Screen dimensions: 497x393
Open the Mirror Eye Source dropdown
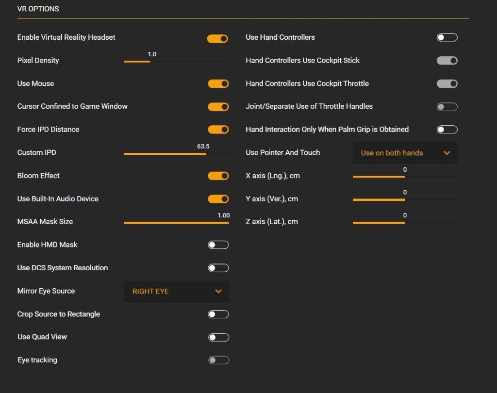click(x=176, y=292)
